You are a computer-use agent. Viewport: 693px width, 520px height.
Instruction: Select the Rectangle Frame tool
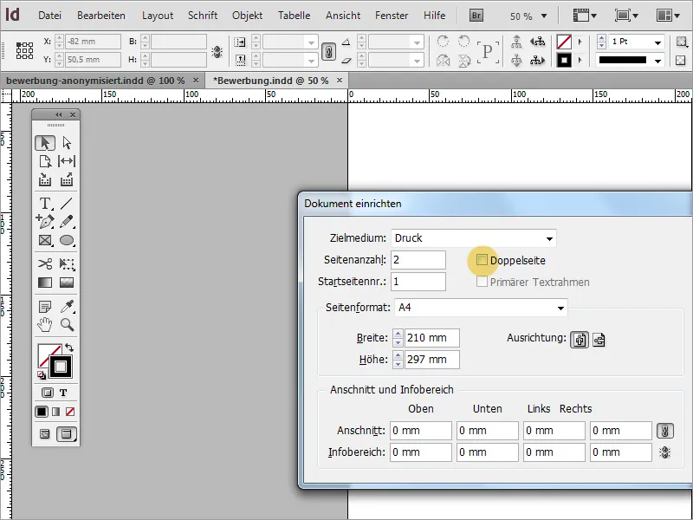pyautogui.click(x=45, y=240)
